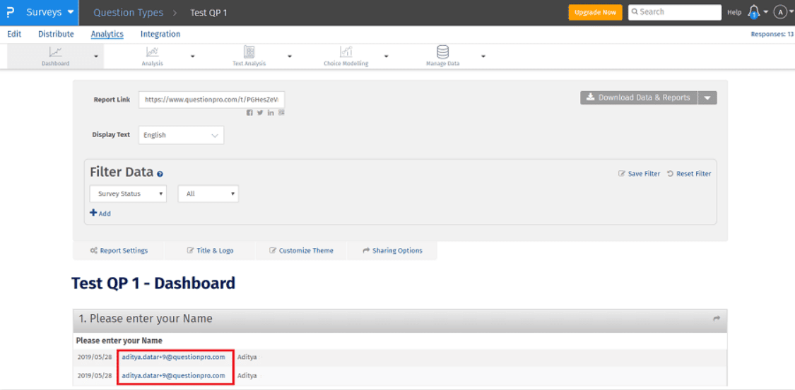Viewport: 795px width, 390px height.
Task: Open the Text Analysis icon
Action: coord(249,51)
